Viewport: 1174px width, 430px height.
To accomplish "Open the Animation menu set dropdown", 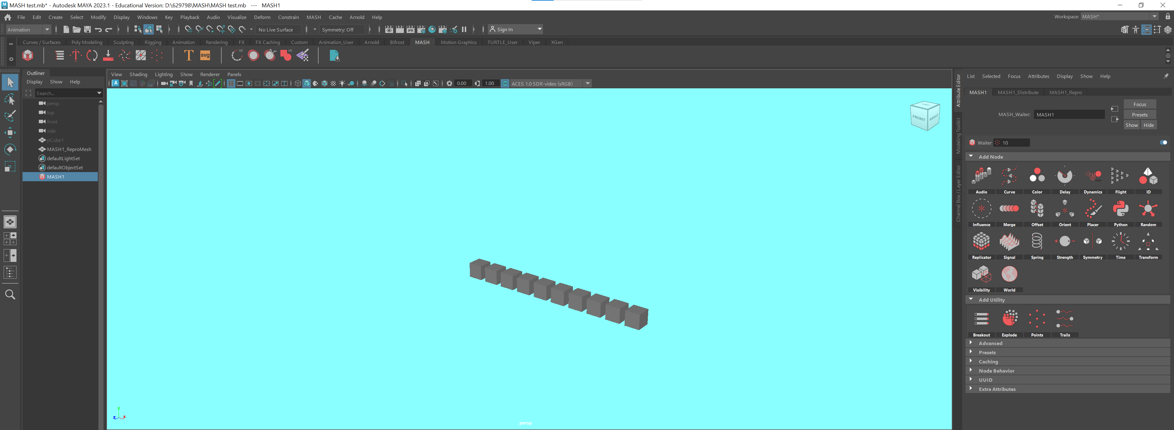I will (28, 30).
